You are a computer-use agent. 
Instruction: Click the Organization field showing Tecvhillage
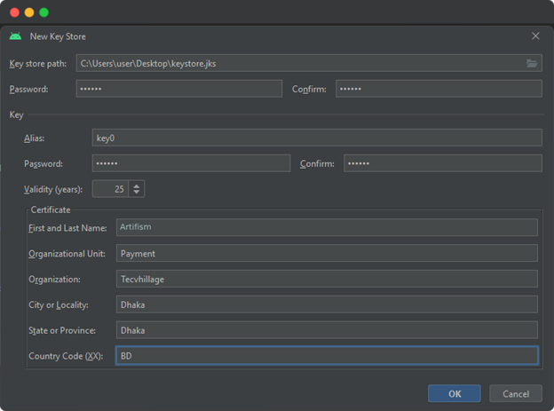(326, 279)
